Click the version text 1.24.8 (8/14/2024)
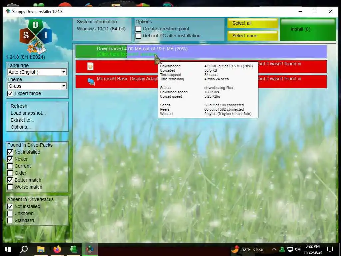The image size is (341, 256). click(x=25, y=57)
